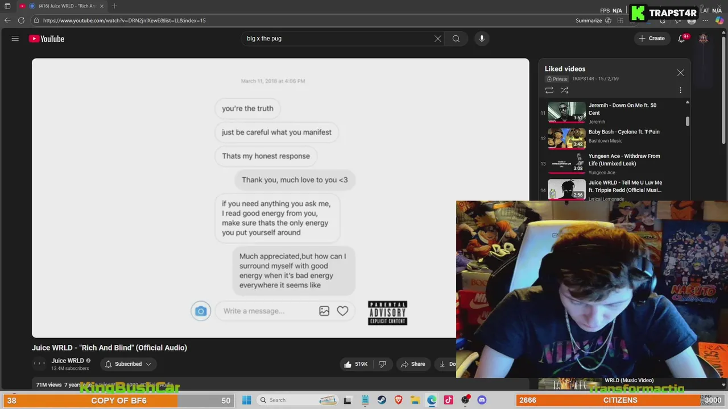Open YouTube notifications bell

(681, 39)
